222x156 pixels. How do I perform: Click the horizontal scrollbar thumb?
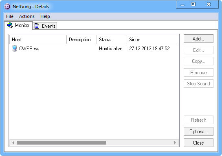point(61,143)
